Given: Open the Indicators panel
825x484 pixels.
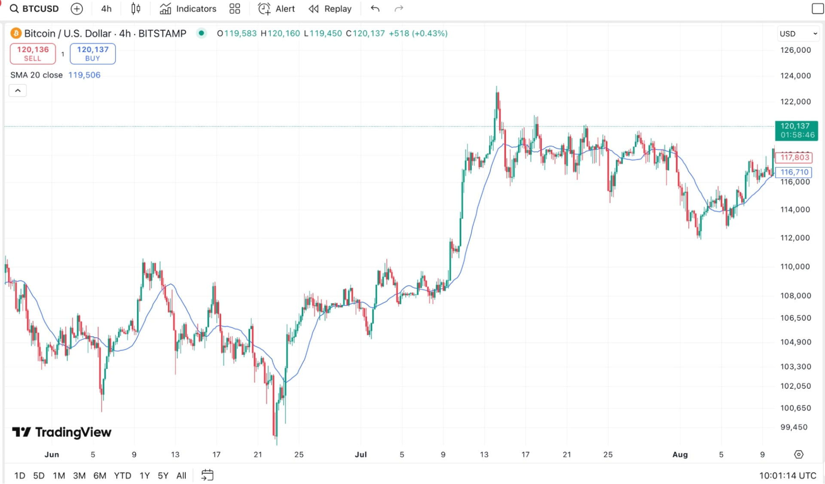Looking at the screenshot, I should 187,9.
